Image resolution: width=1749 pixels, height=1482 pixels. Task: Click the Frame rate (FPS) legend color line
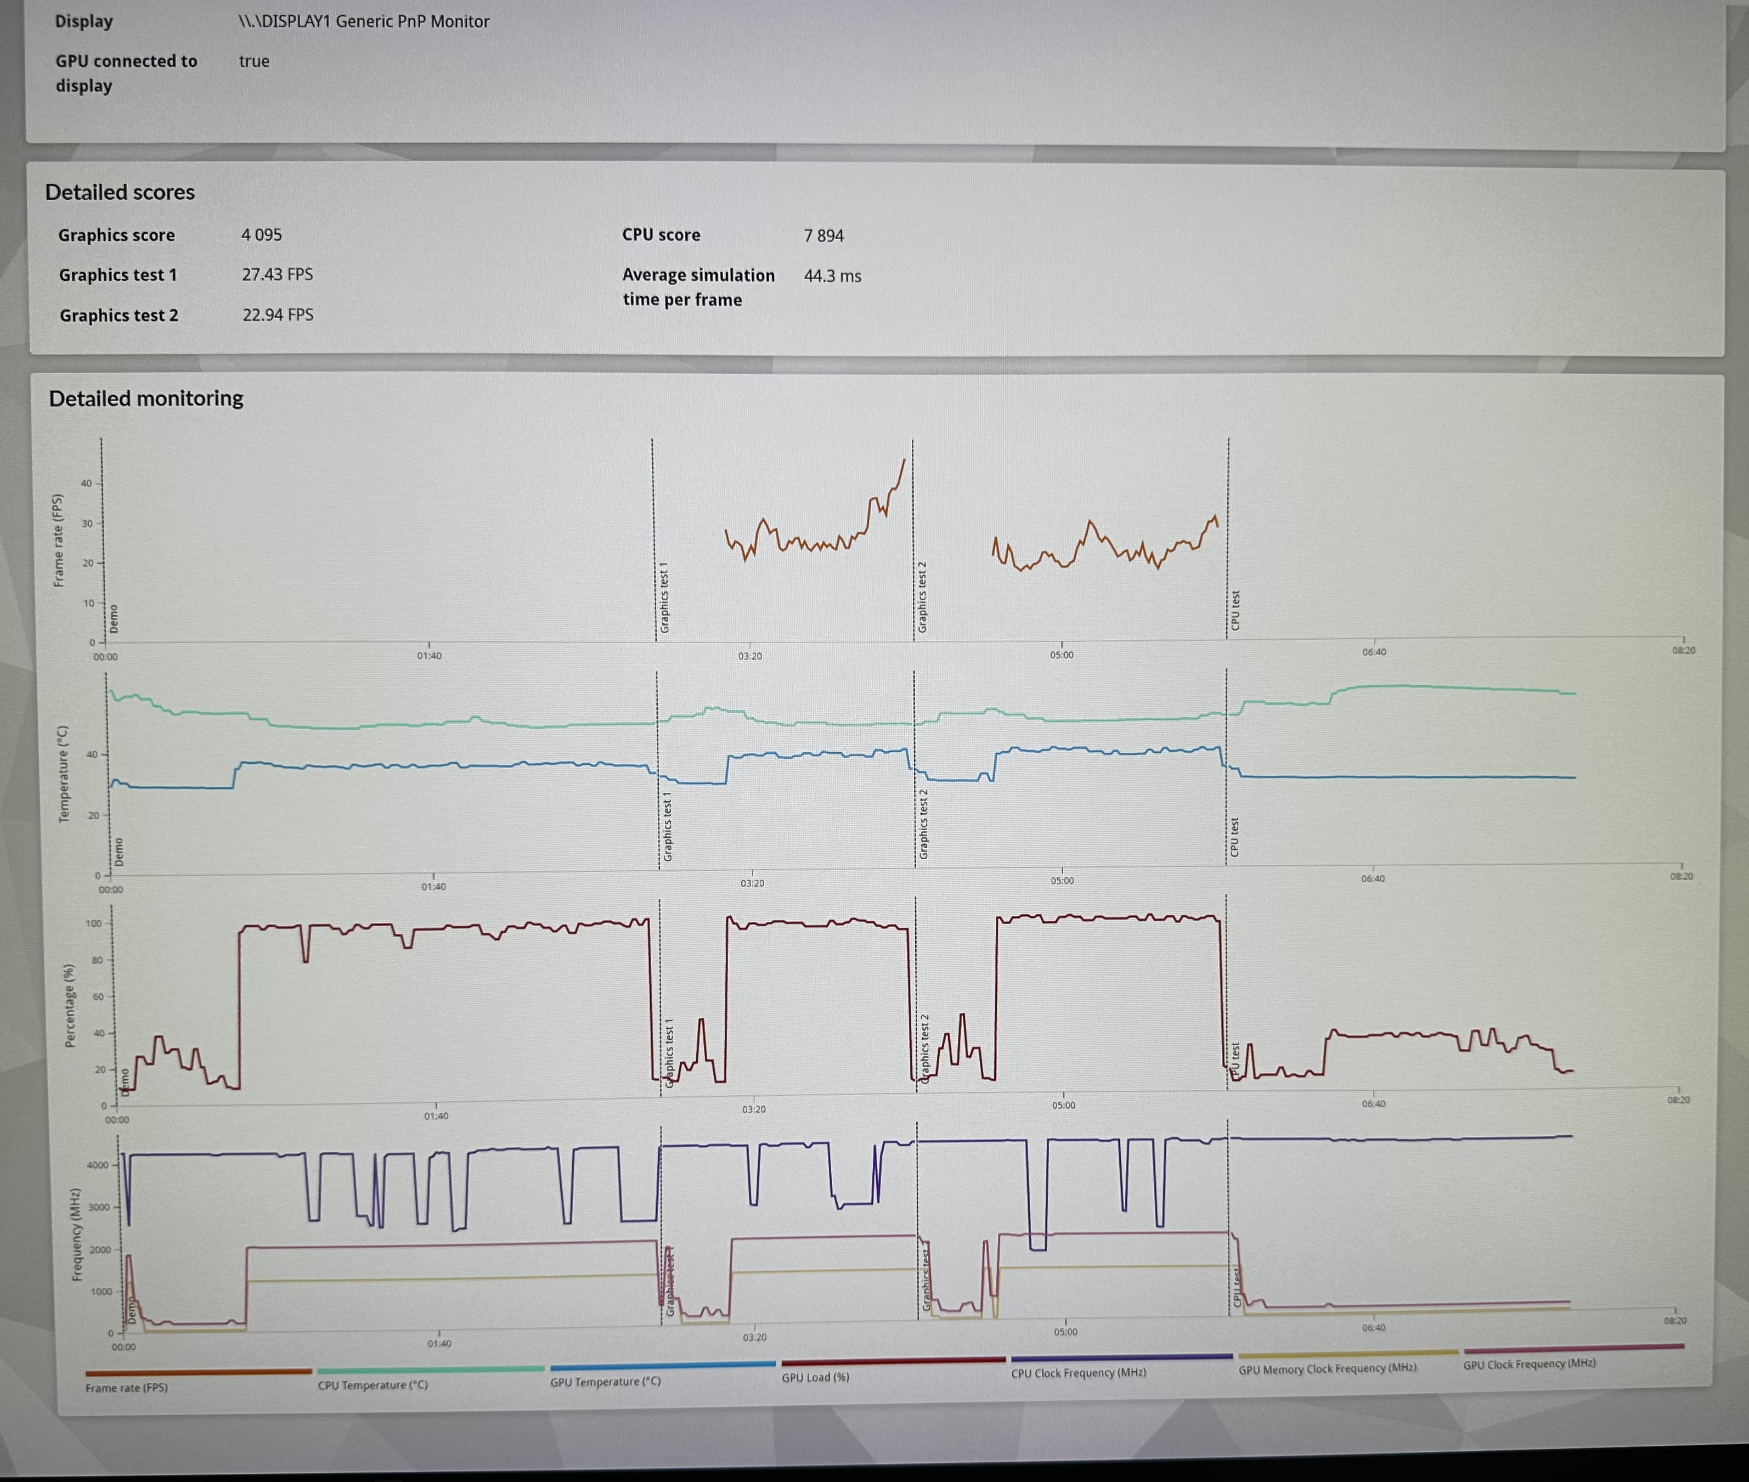pos(198,1372)
